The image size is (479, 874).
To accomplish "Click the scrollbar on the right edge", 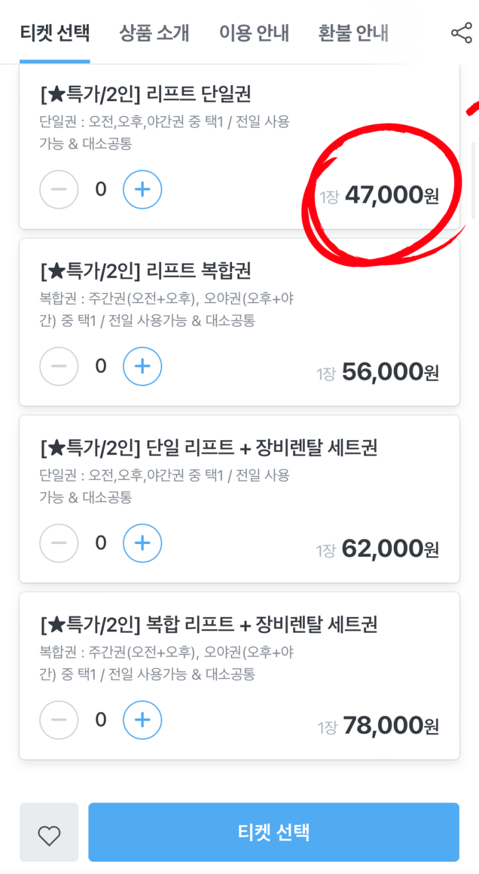I will (x=475, y=180).
